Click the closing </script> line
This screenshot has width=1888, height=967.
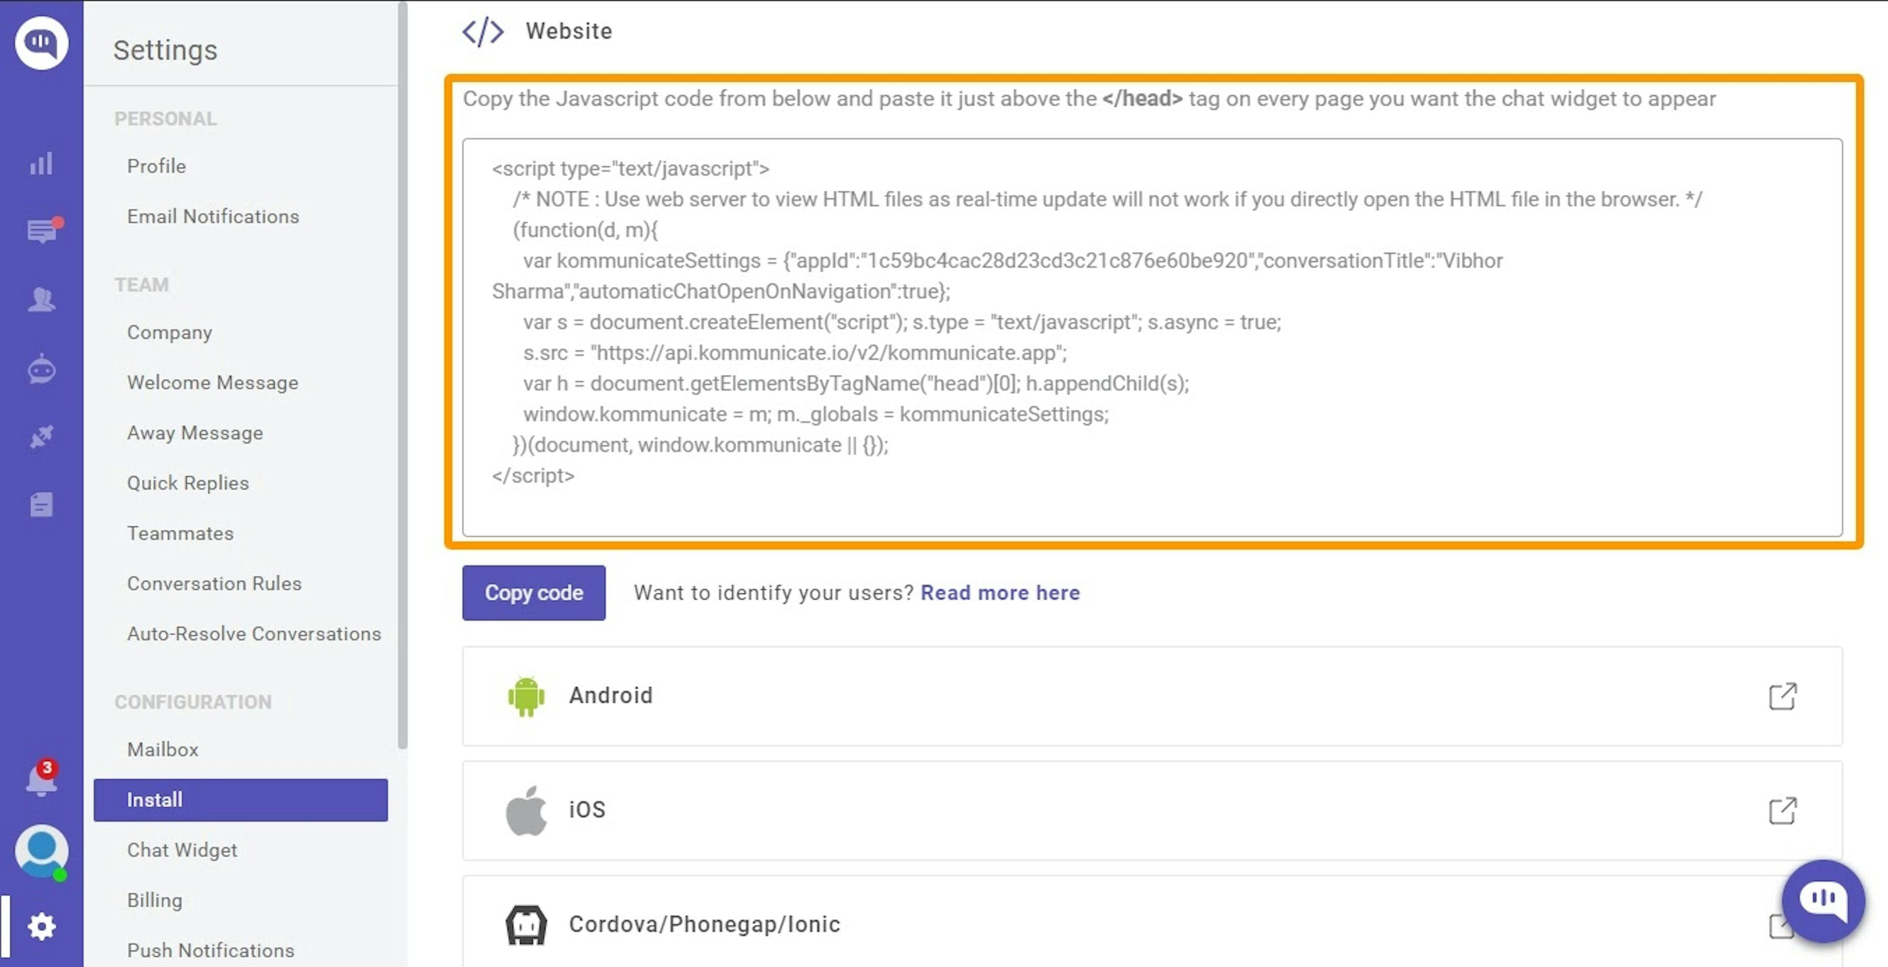point(533,476)
